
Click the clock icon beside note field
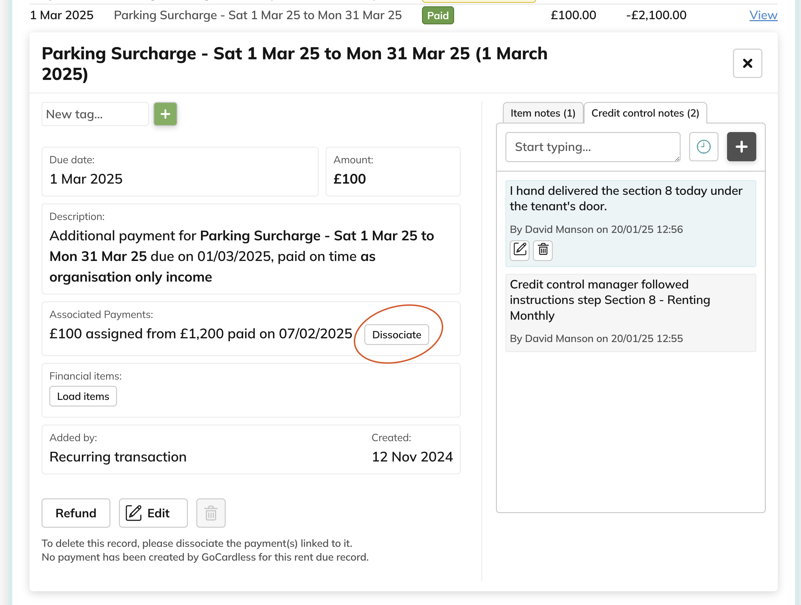click(703, 147)
